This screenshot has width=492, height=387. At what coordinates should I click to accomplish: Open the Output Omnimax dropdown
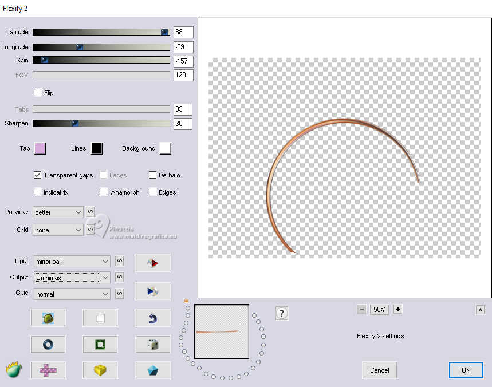point(72,277)
